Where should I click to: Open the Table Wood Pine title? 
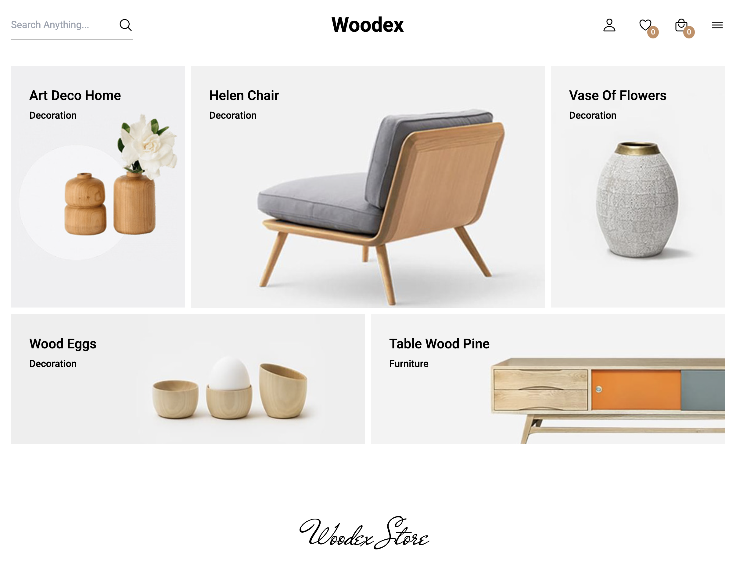tap(440, 344)
